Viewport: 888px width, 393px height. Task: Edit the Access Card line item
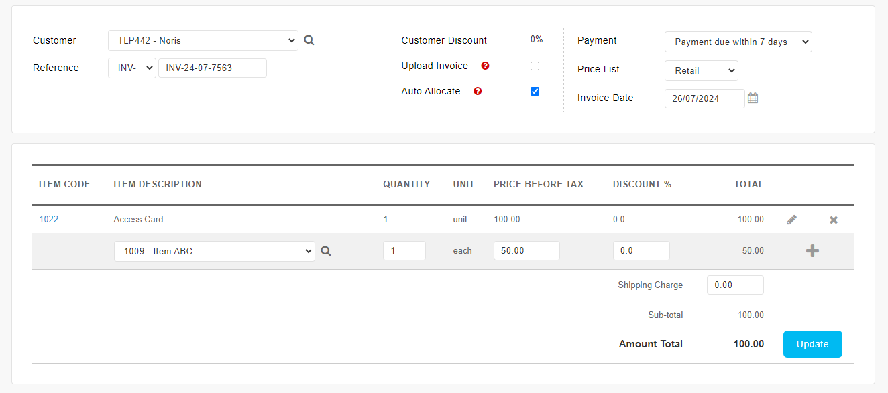(x=791, y=220)
